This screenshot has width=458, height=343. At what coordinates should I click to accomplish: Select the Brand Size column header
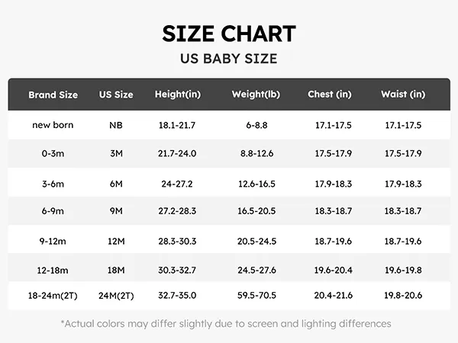(53, 95)
